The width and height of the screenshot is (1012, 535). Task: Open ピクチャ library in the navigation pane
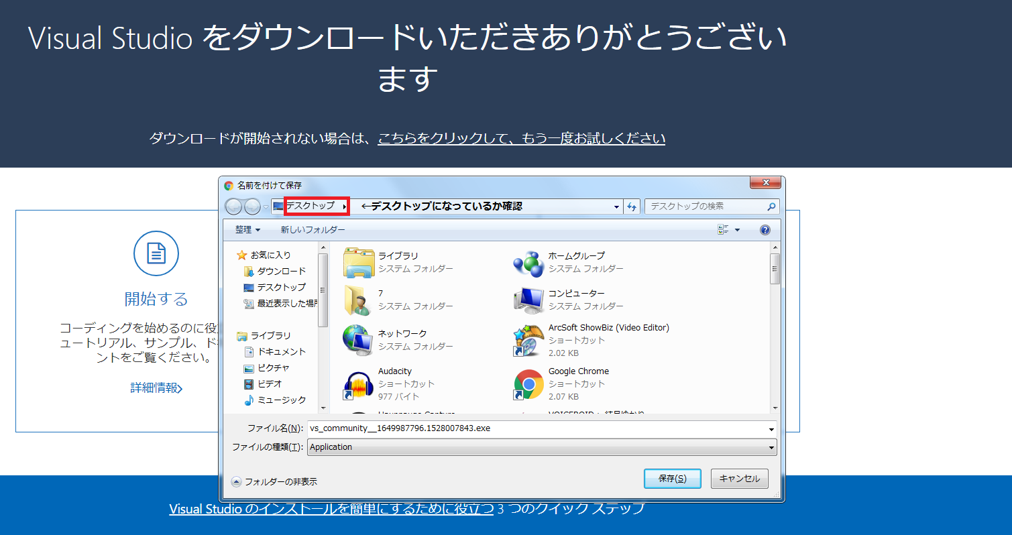coord(267,367)
